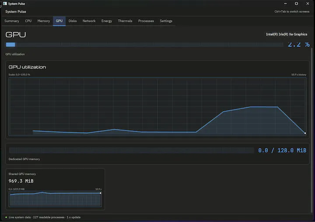Click the Dedicated GPU memory usage bar
This screenshot has height=222, width=315.
[131, 150]
